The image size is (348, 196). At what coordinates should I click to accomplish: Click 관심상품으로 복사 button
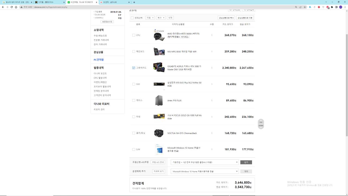tap(226, 18)
